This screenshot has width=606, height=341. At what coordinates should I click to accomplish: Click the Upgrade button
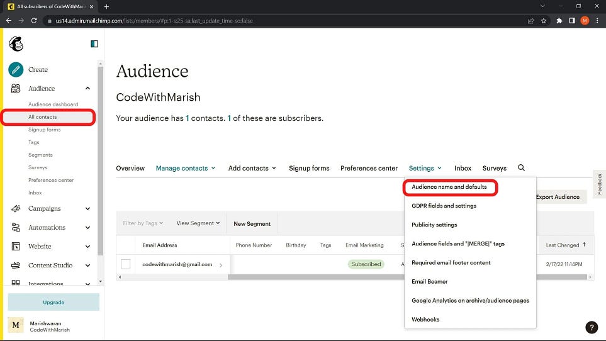pyautogui.click(x=53, y=302)
